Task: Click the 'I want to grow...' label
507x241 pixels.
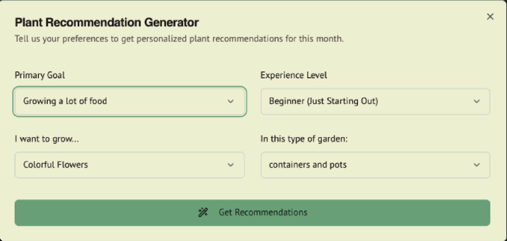Action: [47, 139]
